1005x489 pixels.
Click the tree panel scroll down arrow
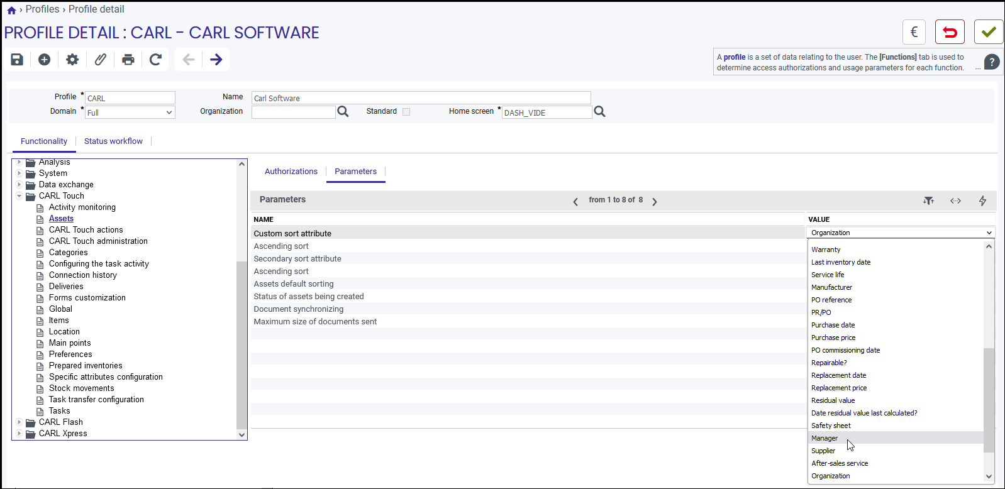242,434
